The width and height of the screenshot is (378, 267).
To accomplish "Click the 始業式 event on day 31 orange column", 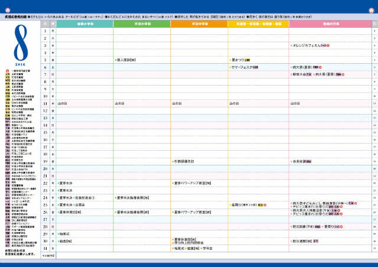I will click(x=178, y=248).
